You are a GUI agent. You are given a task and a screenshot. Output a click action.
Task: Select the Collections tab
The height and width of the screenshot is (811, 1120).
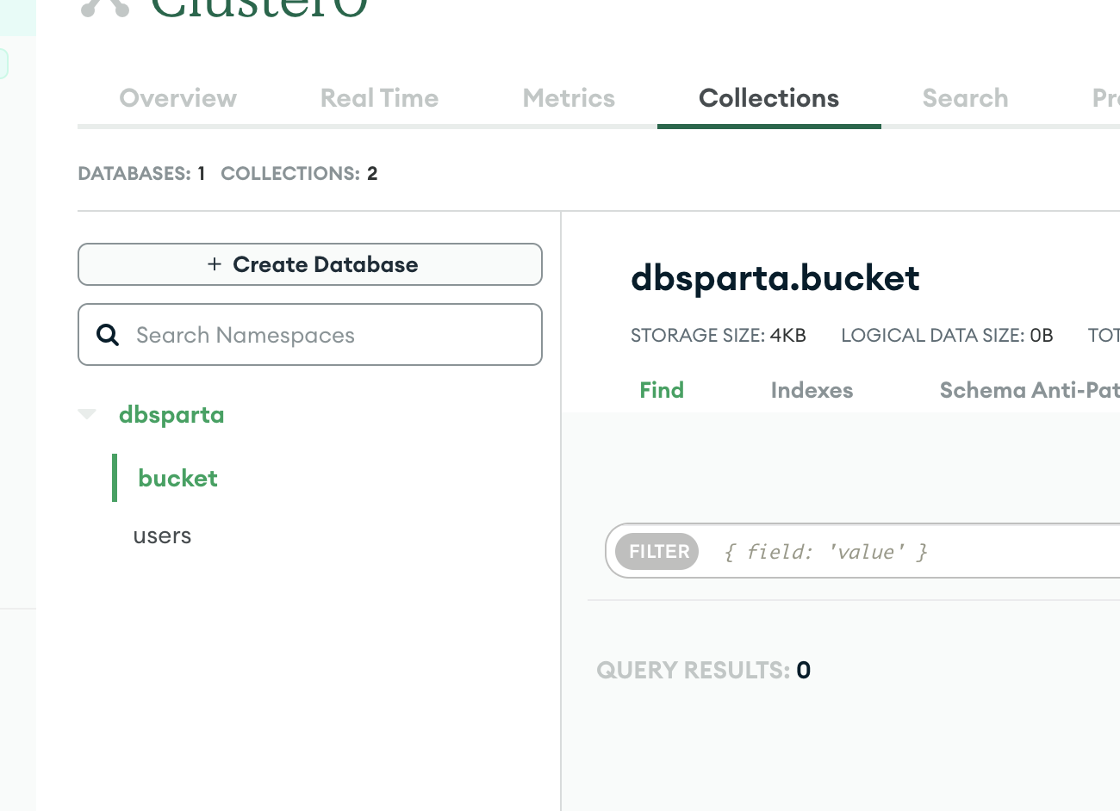click(x=768, y=98)
